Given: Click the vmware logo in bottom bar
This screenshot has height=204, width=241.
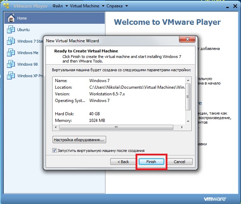Looking at the screenshot, I should (x=215, y=199).
